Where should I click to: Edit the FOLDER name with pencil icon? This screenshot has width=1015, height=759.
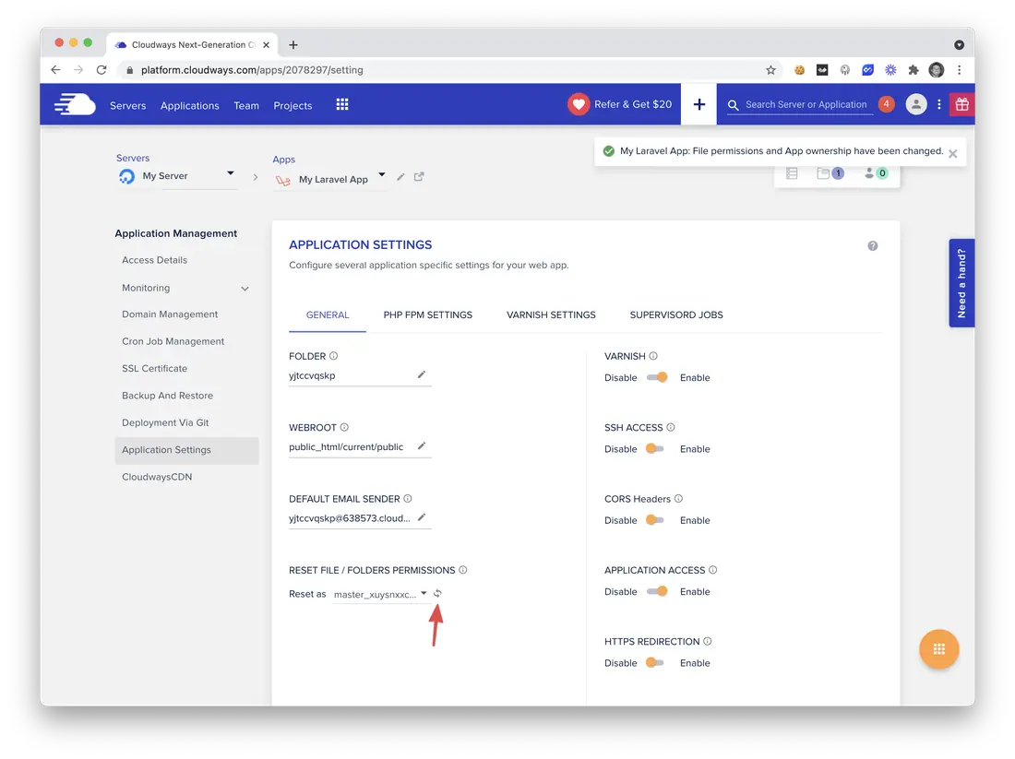tap(422, 374)
